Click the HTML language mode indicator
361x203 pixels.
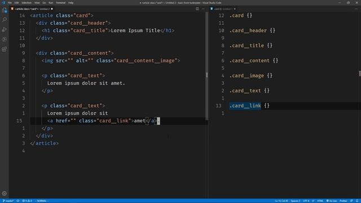tap(320, 201)
